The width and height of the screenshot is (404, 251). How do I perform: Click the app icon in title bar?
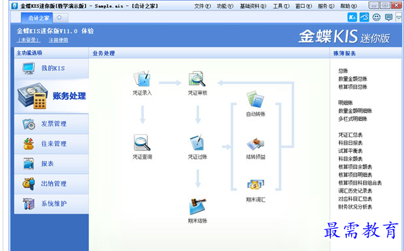pos(14,6)
